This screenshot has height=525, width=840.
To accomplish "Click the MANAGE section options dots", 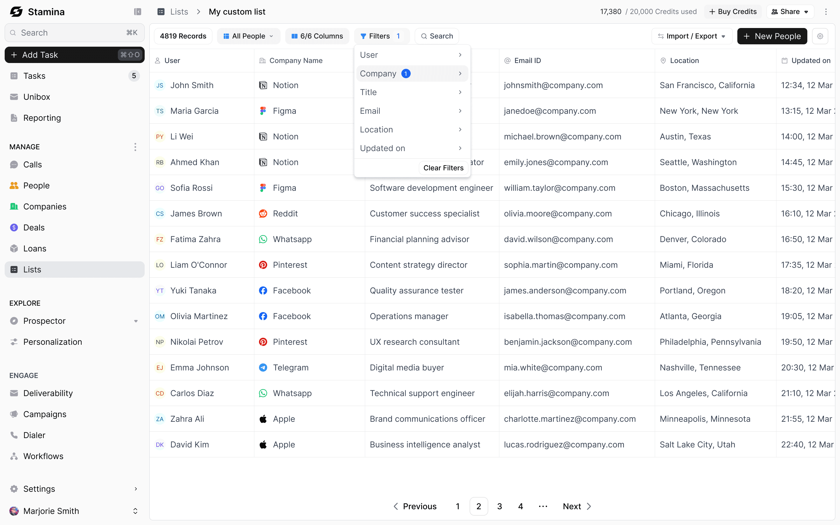I will (x=135, y=147).
